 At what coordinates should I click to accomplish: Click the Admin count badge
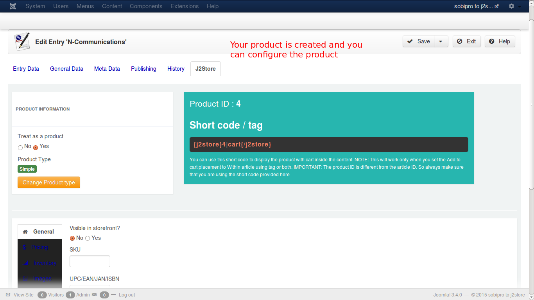pyautogui.click(x=70, y=295)
